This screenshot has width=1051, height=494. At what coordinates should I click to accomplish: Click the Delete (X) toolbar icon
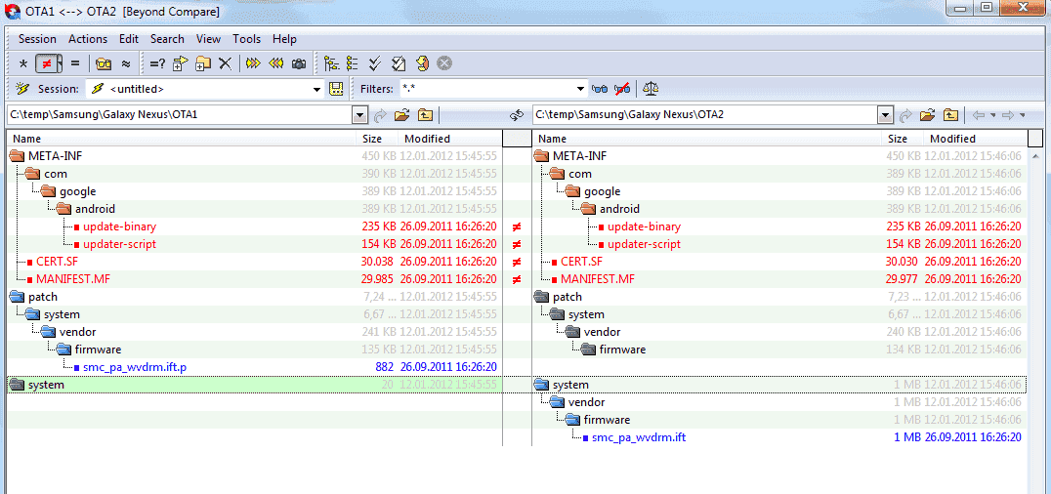226,63
